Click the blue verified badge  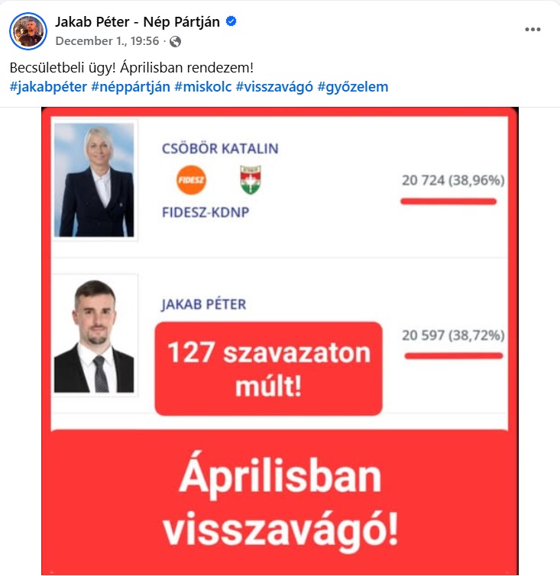[231, 21]
